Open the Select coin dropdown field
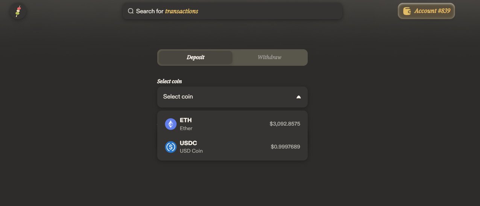The height and width of the screenshot is (206, 480). (226, 97)
